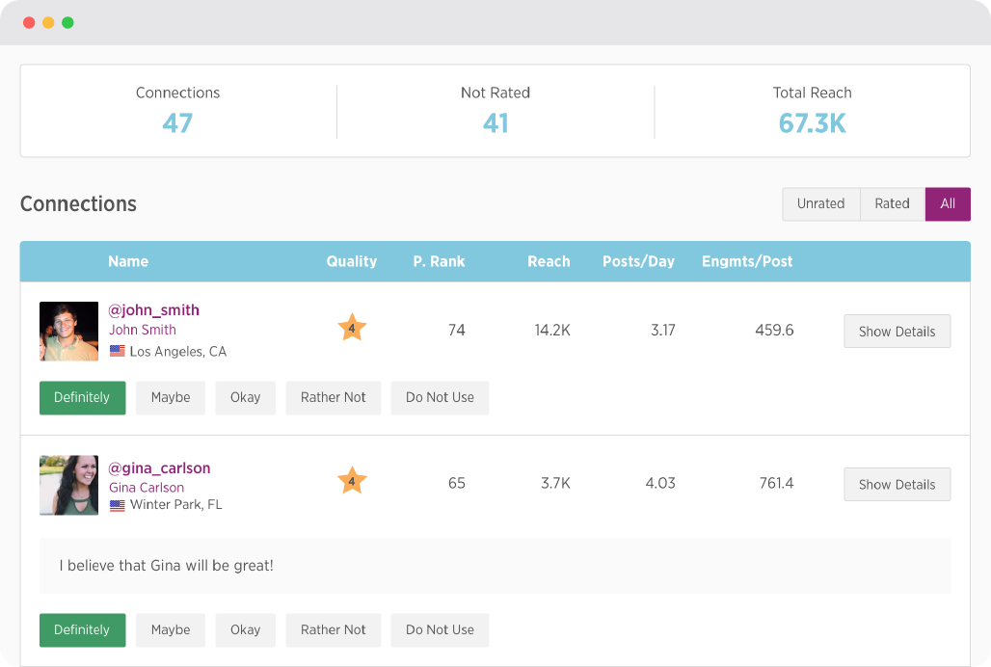This screenshot has width=991, height=667.
Task: Click John Smith's reach value 14.2K
Action: (552, 331)
